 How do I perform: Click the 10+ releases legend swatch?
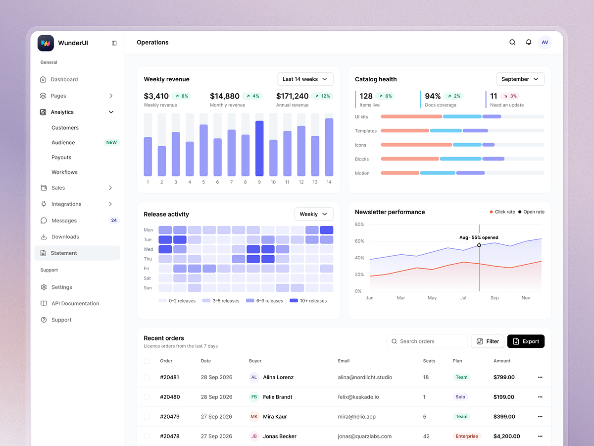(294, 301)
